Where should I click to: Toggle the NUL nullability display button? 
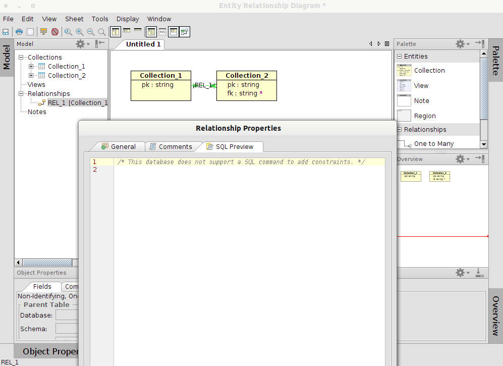[x=162, y=32]
